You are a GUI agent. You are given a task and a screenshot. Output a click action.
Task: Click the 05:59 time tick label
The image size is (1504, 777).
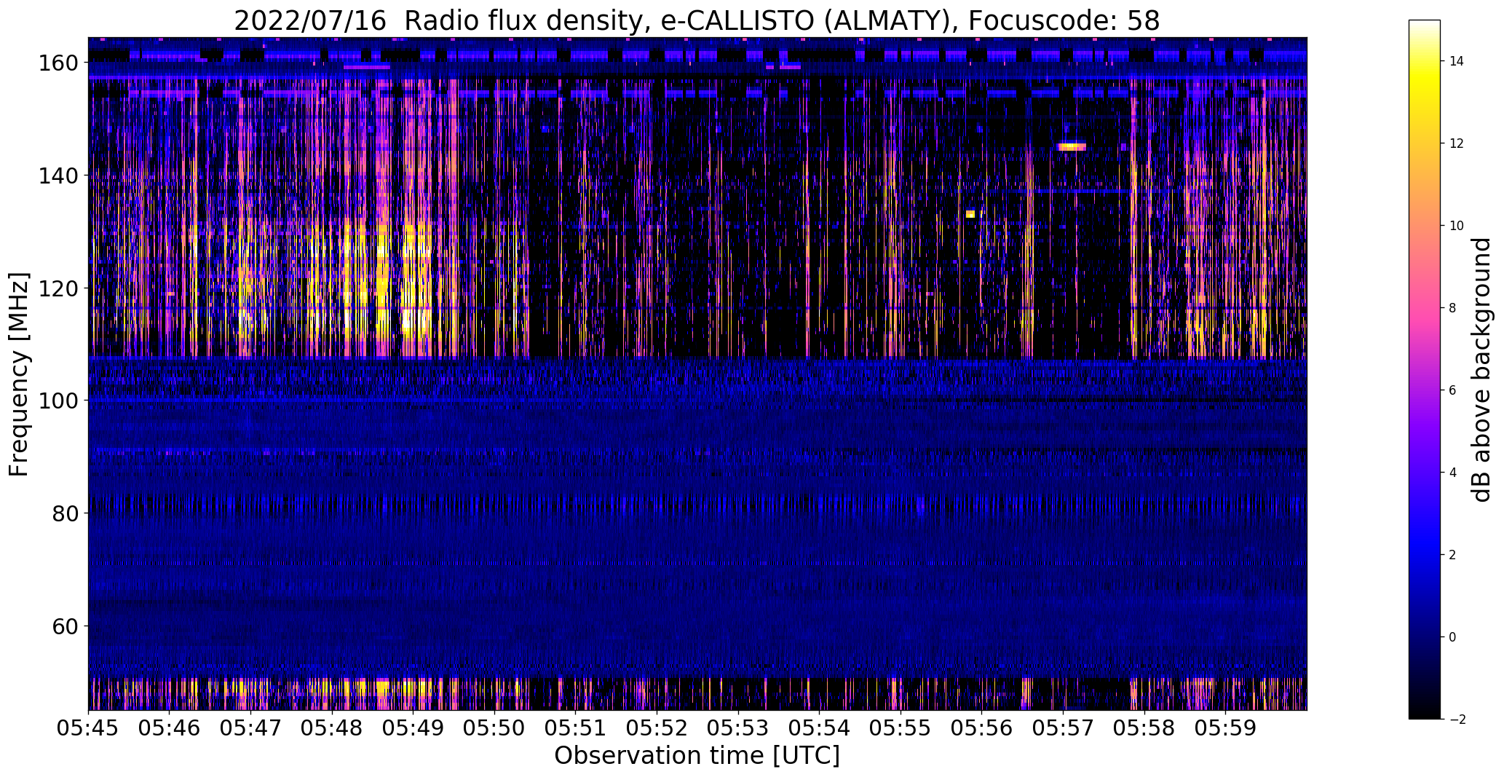click(x=1226, y=727)
